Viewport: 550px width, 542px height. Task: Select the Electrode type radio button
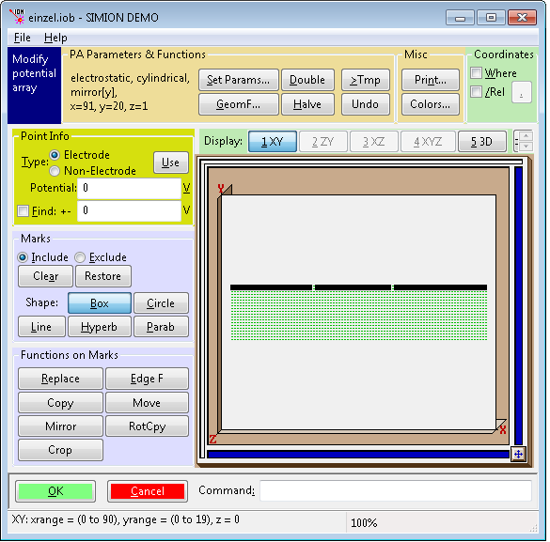pyautogui.click(x=55, y=154)
